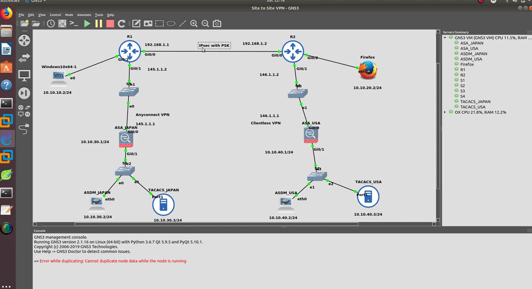Viewport: 532px width, 289px height.
Task: Select S3 in Servers Summary
Action: (x=462, y=91)
